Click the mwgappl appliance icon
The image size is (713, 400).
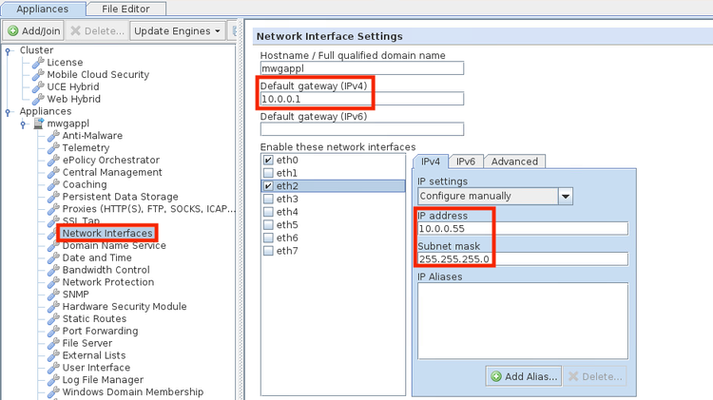38,124
